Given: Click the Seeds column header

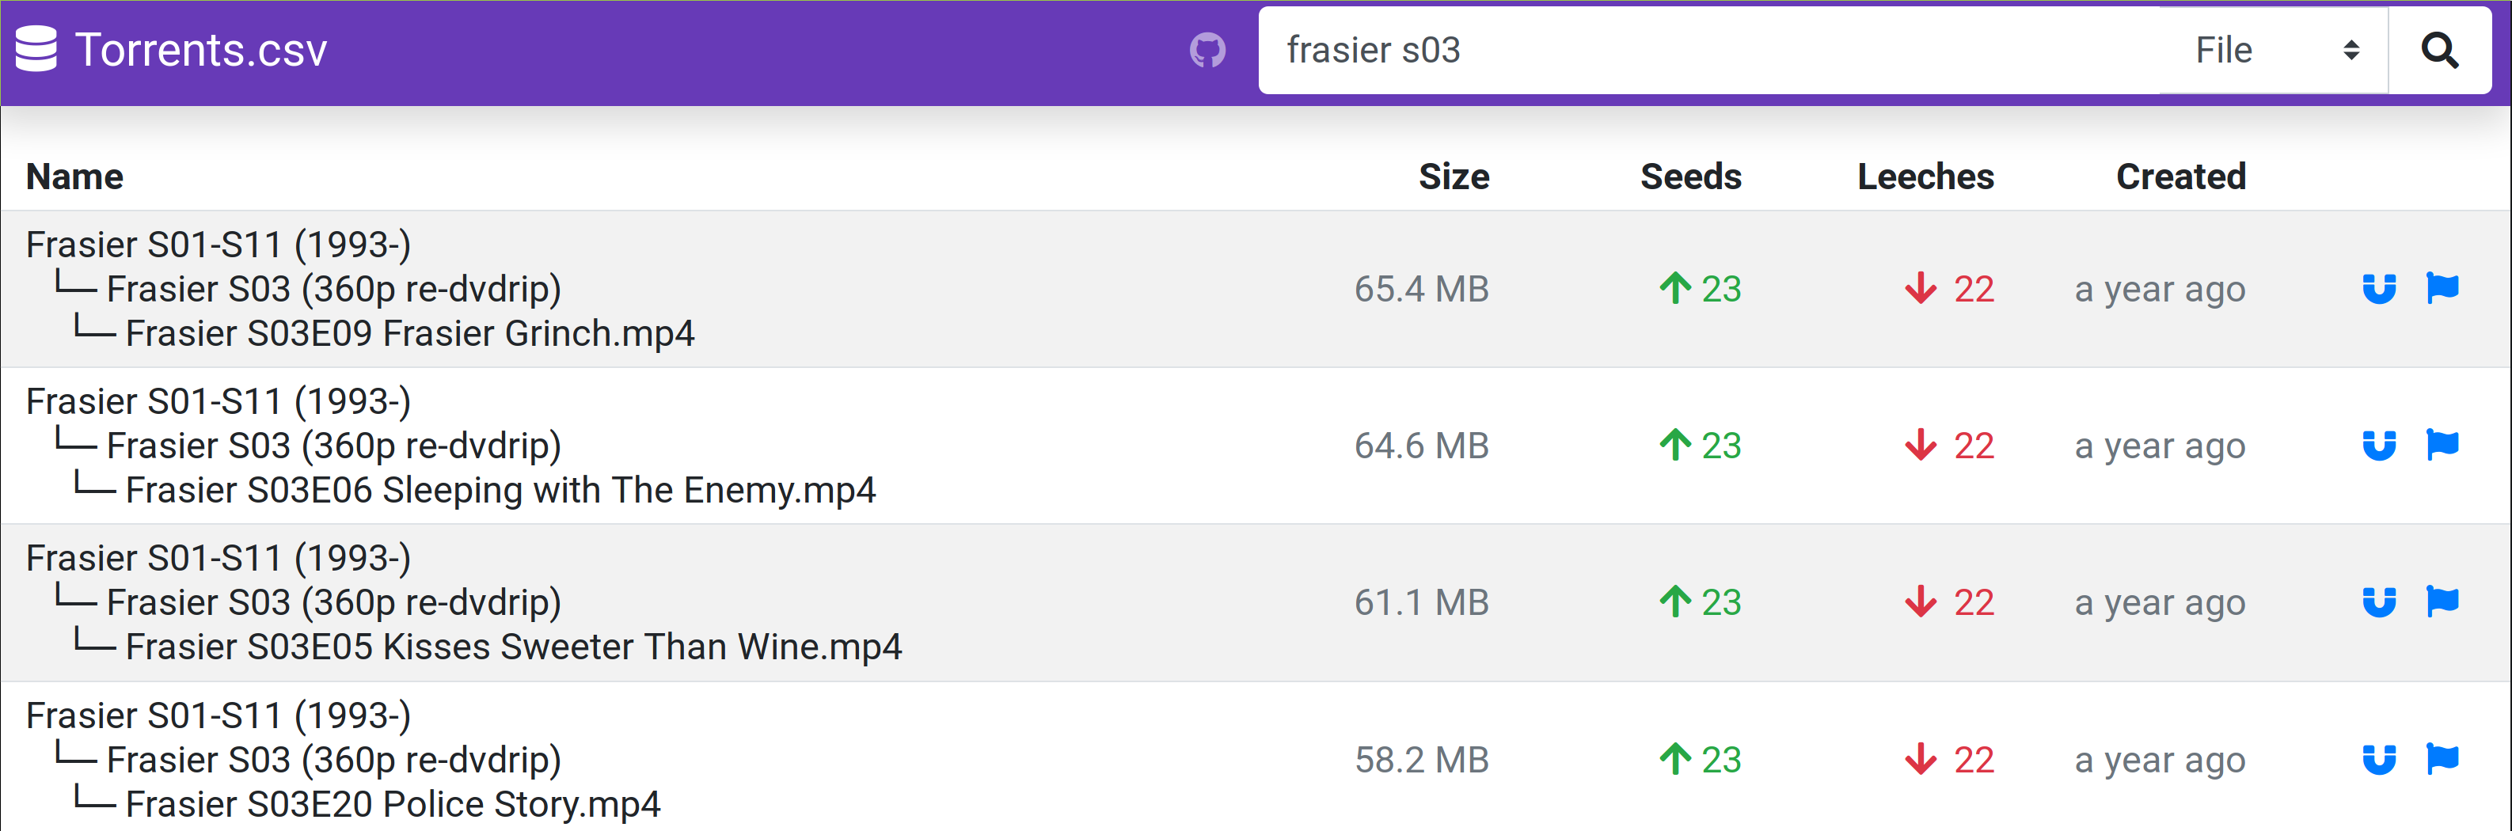Looking at the screenshot, I should point(1690,176).
